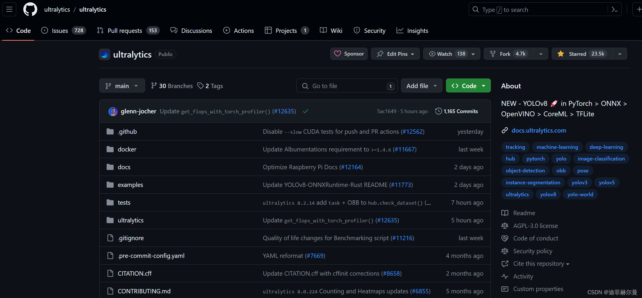
Task: Open the star lists dropdown arrow
Action: click(620, 54)
